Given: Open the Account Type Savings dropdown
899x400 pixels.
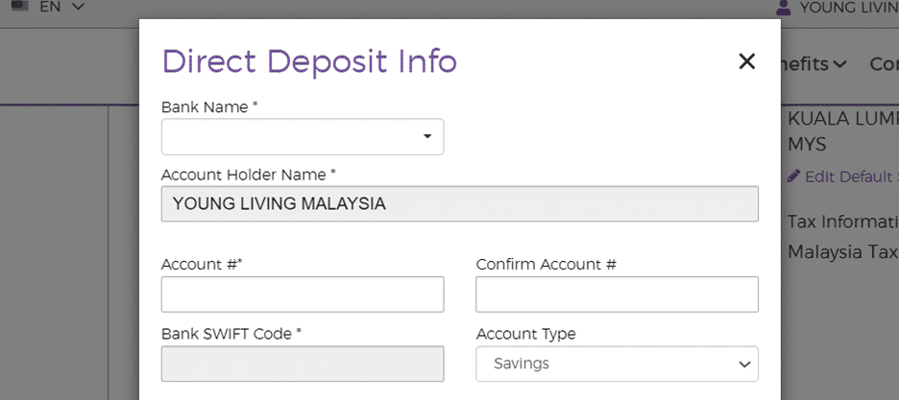Looking at the screenshot, I should 617,365.
